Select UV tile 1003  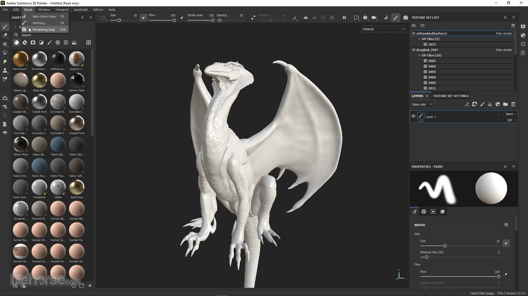click(x=432, y=72)
